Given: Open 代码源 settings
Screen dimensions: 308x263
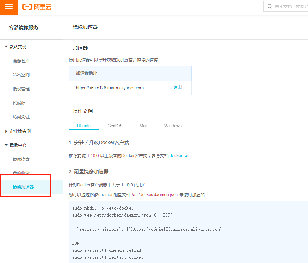Looking at the screenshot, I should pyautogui.click(x=19, y=103).
